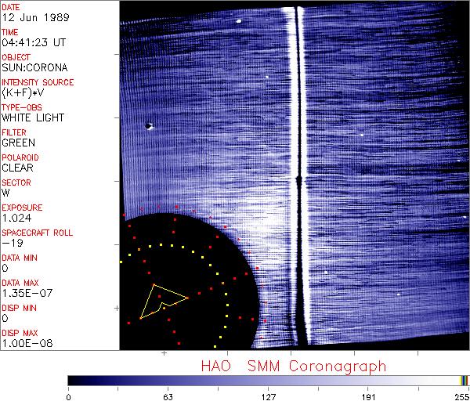
Task: Click the sector value 'W'
Action: pyautogui.click(x=5, y=193)
